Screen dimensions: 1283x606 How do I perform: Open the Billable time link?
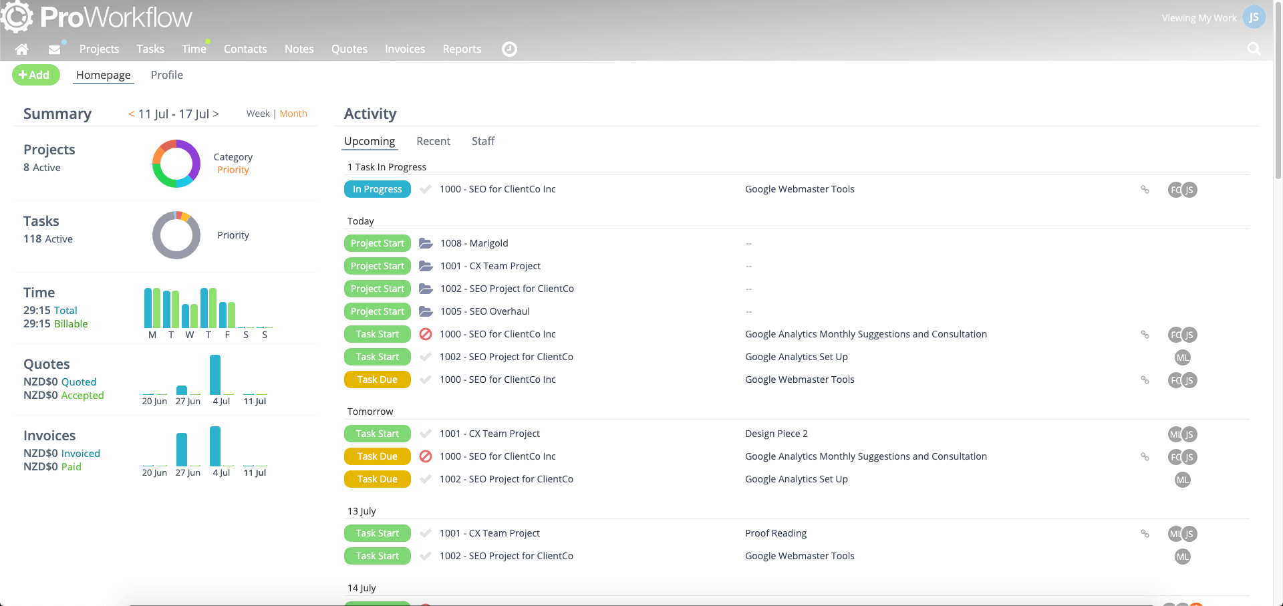(71, 324)
